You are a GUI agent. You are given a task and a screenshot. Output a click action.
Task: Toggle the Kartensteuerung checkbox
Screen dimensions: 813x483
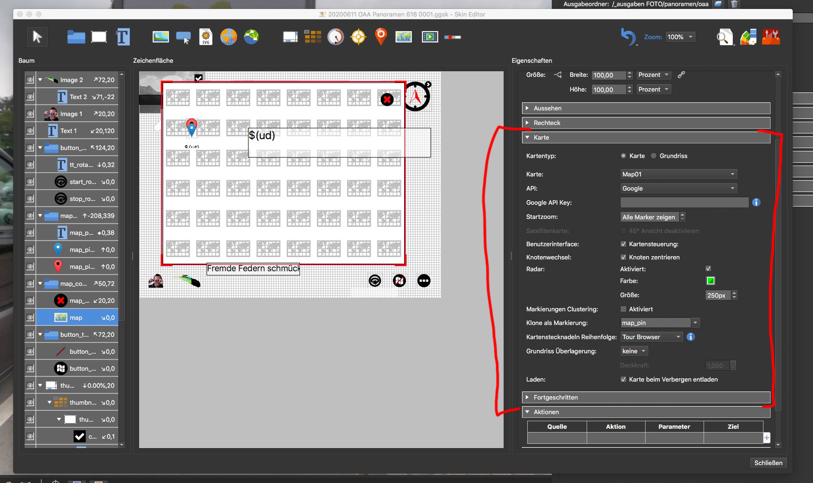tap(623, 244)
